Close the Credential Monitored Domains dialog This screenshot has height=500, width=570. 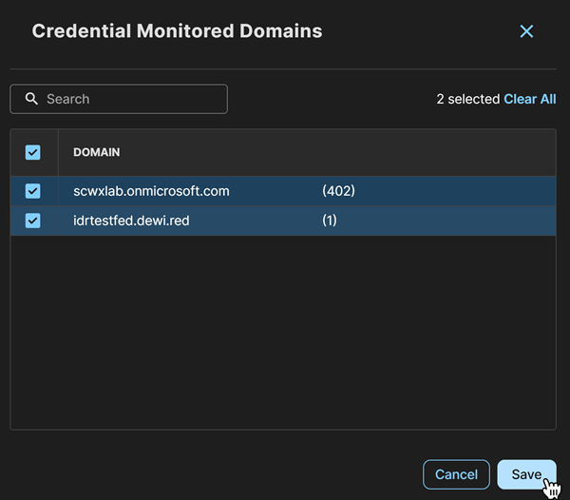tap(526, 31)
